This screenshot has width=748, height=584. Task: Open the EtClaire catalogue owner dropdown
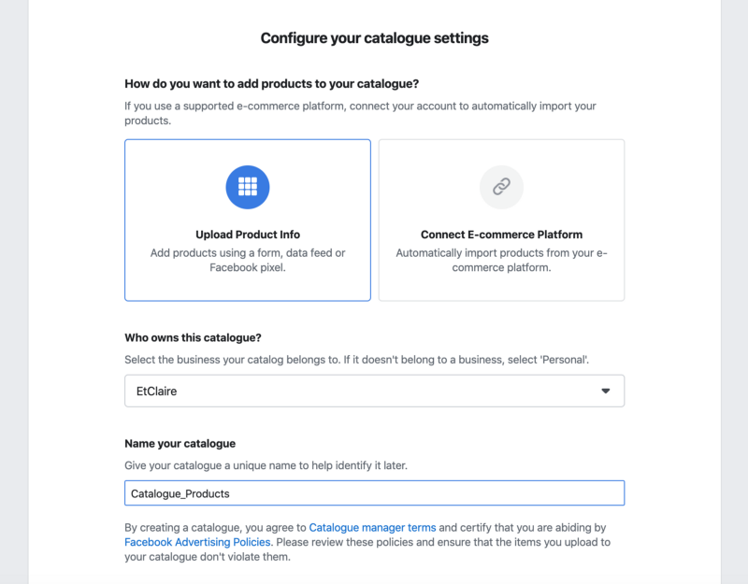[x=375, y=391]
